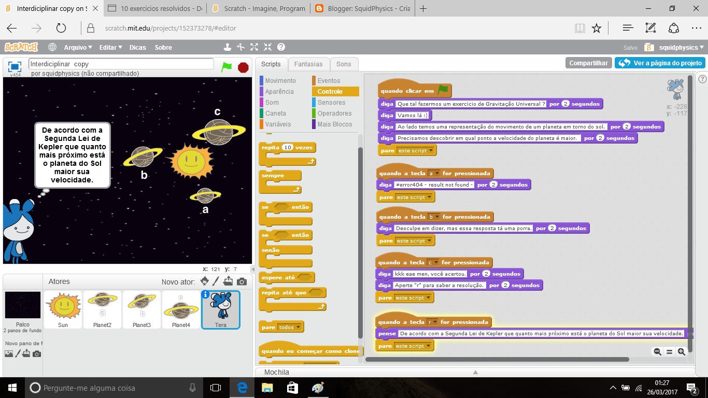Open 'este script' dropdown under pense block
The width and height of the screenshot is (708, 398).
coord(413,346)
